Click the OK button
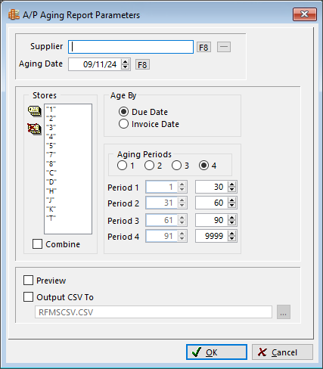The height and width of the screenshot is (369, 323). pyautogui.click(x=216, y=352)
